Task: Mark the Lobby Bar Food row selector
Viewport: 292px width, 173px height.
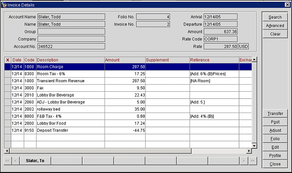Action: click(8, 123)
